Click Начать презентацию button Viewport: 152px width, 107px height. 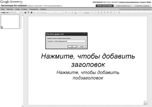(x=105, y=6)
